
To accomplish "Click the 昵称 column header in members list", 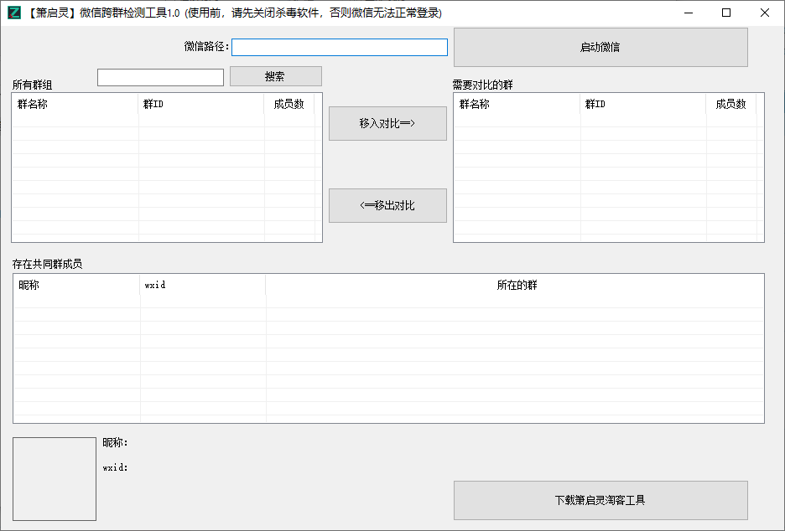I will coord(76,285).
